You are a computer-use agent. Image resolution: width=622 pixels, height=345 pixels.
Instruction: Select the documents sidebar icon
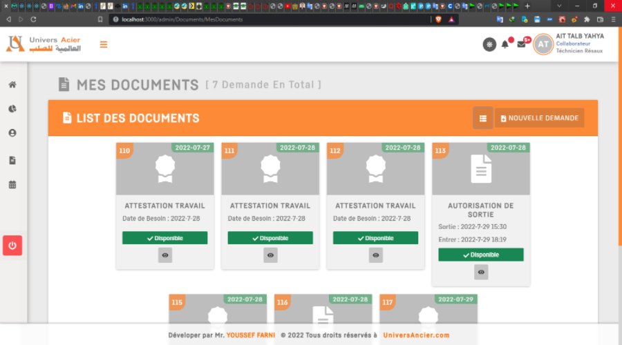coord(12,160)
